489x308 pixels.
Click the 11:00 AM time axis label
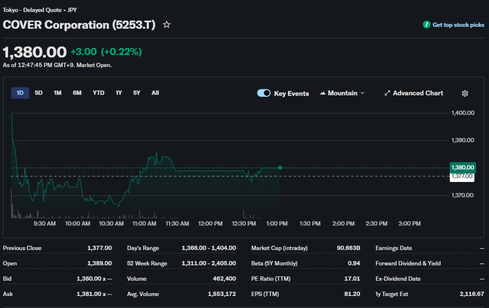click(144, 224)
